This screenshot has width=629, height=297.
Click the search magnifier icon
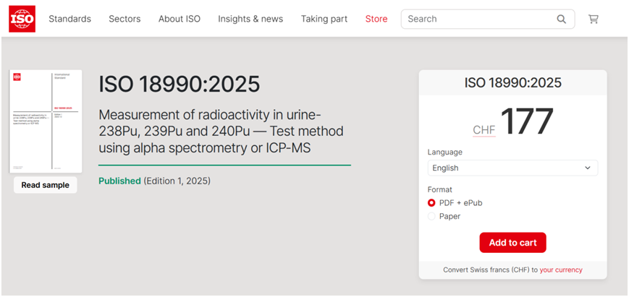pos(562,19)
